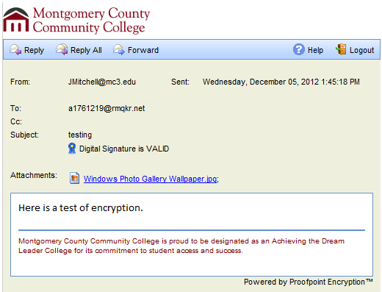Open Windows Photo Gallery Wallpaper.jpg attachment link
Viewport: 382px width, 292px height.
[x=150, y=179]
